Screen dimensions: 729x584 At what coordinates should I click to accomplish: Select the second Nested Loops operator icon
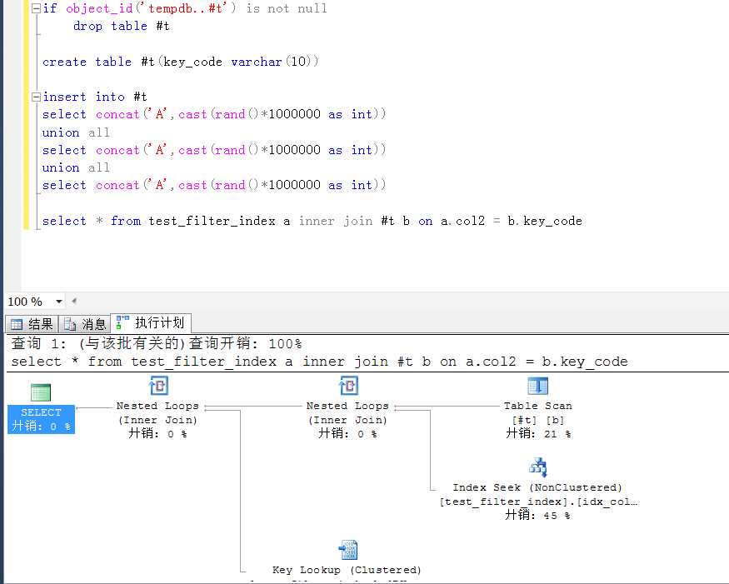(348, 386)
